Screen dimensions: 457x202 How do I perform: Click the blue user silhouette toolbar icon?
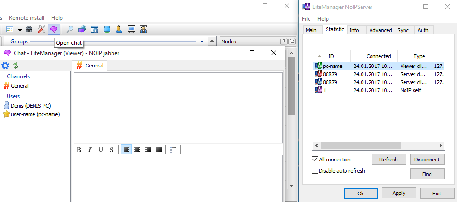(119, 29)
